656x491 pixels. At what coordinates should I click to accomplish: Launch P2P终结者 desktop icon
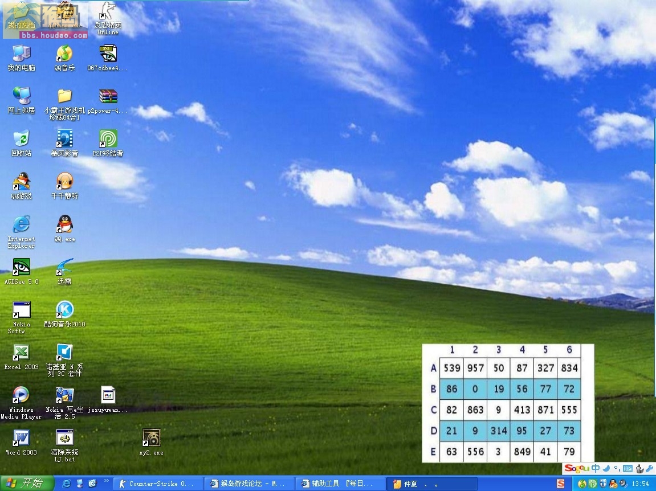point(108,144)
